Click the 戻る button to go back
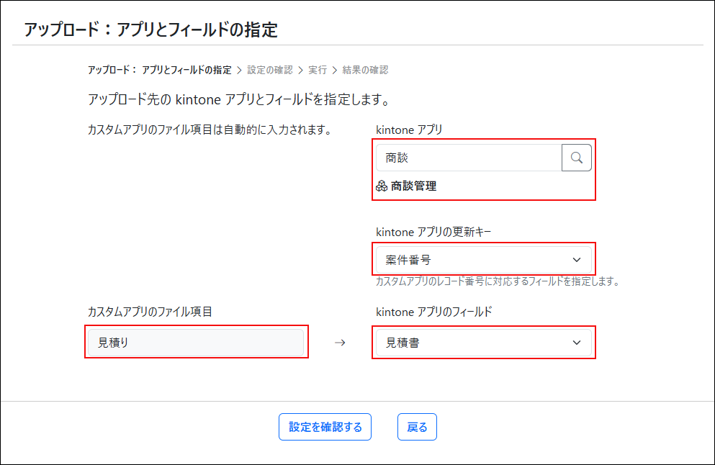Image resolution: width=715 pixels, height=465 pixels. pyautogui.click(x=416, y=426)
